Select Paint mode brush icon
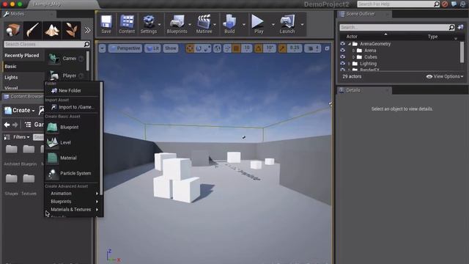469x264 pixels. pos(32,30)
